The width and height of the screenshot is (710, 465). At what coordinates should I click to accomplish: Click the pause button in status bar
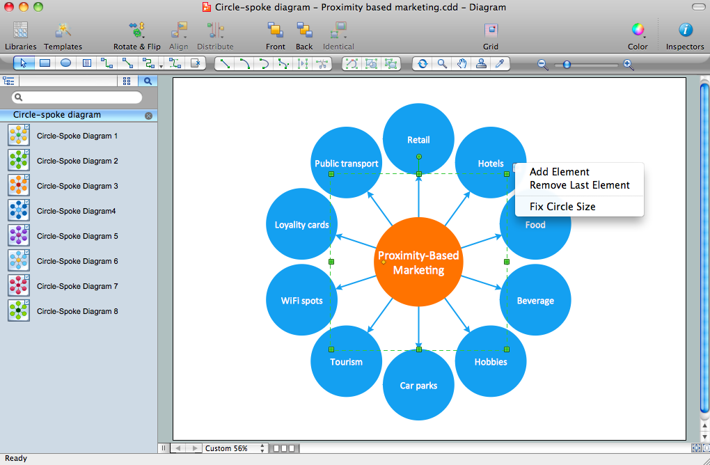164,448
